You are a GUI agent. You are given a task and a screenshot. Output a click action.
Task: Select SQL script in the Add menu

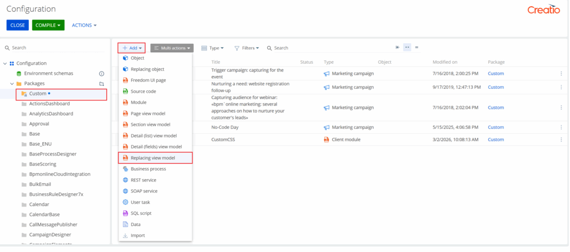(x=140, y=213)
